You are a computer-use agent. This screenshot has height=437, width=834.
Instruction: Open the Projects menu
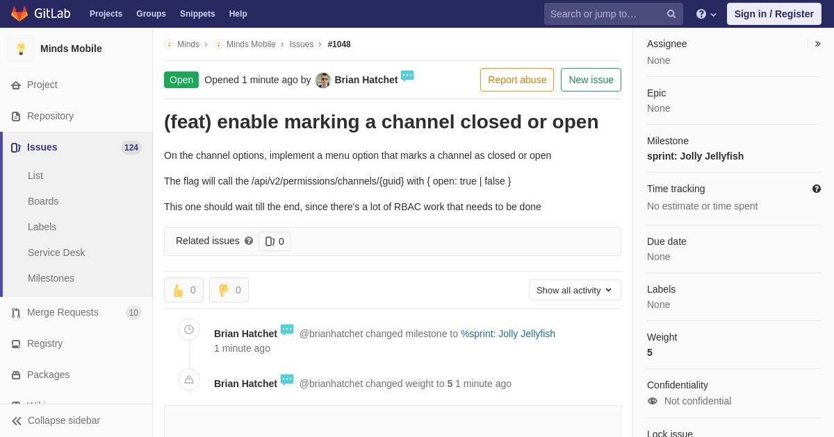(106, 14)
